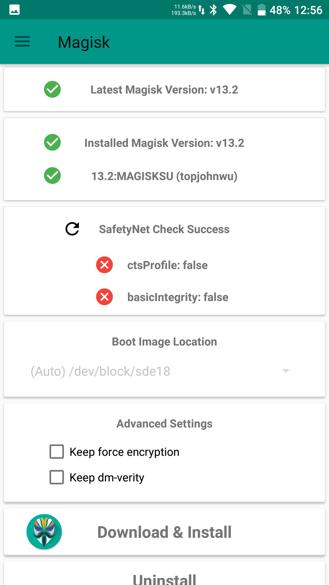Tap the Magisk title in the toolbar
The height and width of the screenshot is (585, 329).
click(84, 42)
